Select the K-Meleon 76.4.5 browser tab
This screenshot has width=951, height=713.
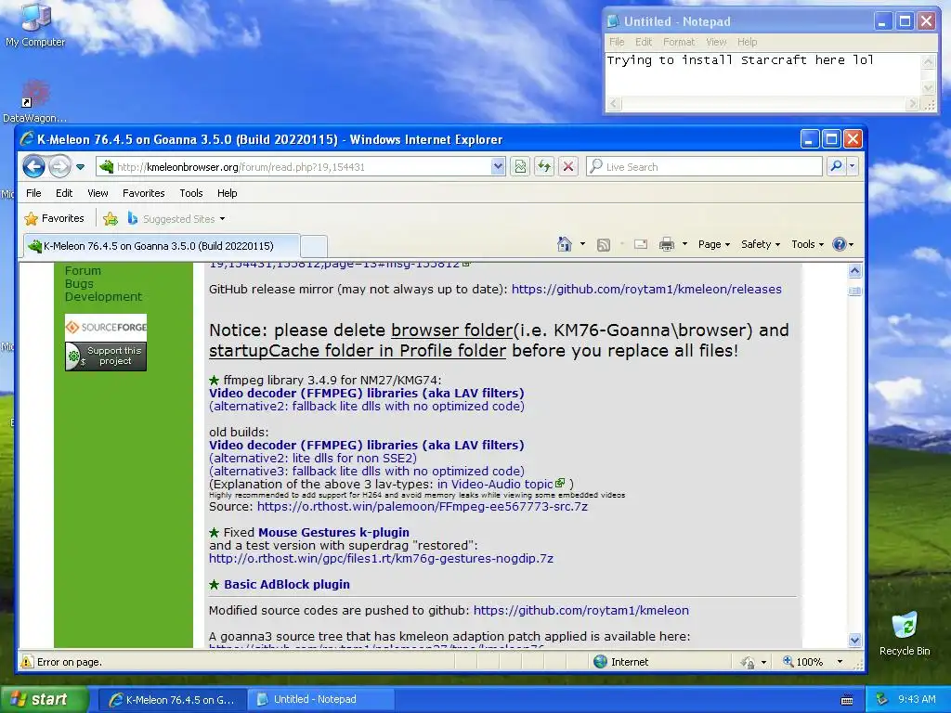[x=161, y=245]
